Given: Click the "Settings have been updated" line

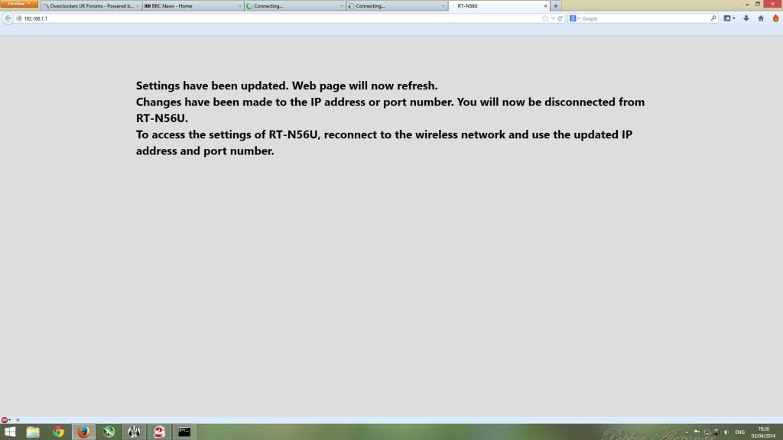Looking at the screenshot, I should pyautogui.click(x=287, y=86).
